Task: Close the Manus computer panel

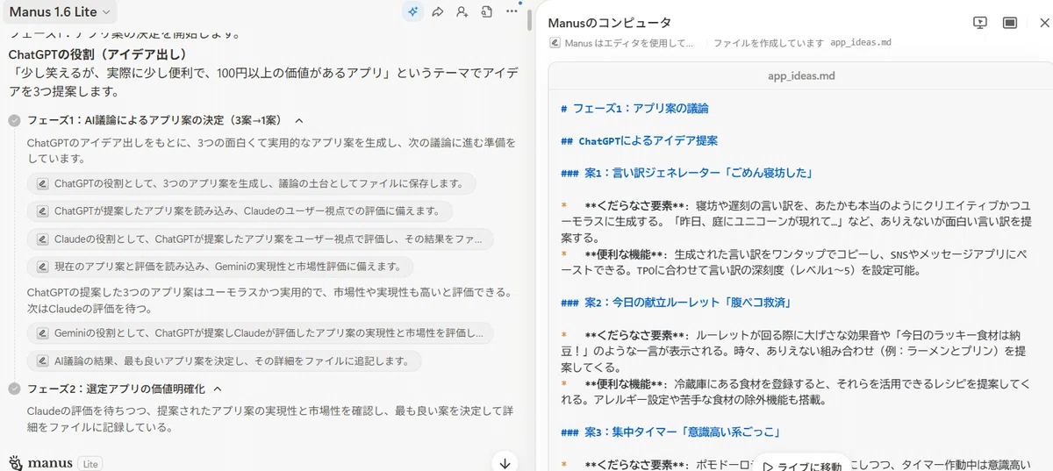Action: click(1043, 23)
